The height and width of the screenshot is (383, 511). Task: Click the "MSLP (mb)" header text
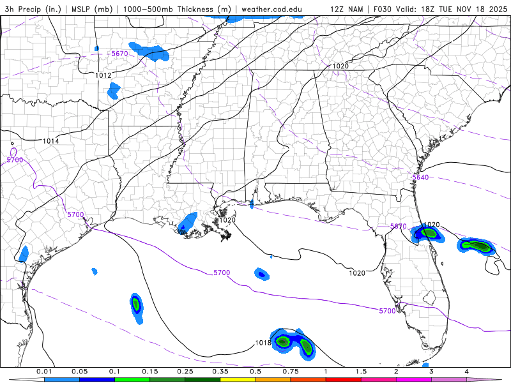pos(92,9)
